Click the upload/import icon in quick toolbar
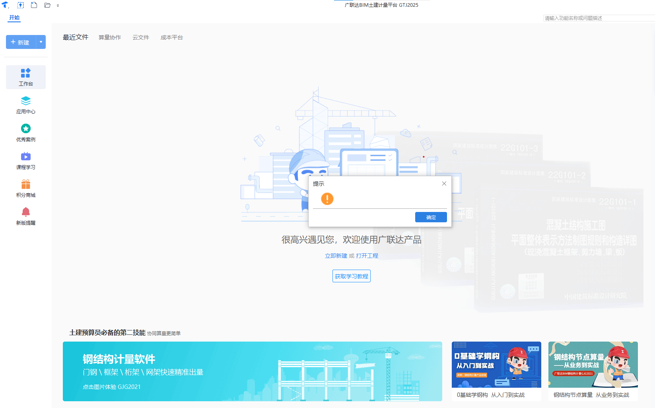The height and width of the screenshot is (408, 655). pyautogui.click(x=21, y=5)
